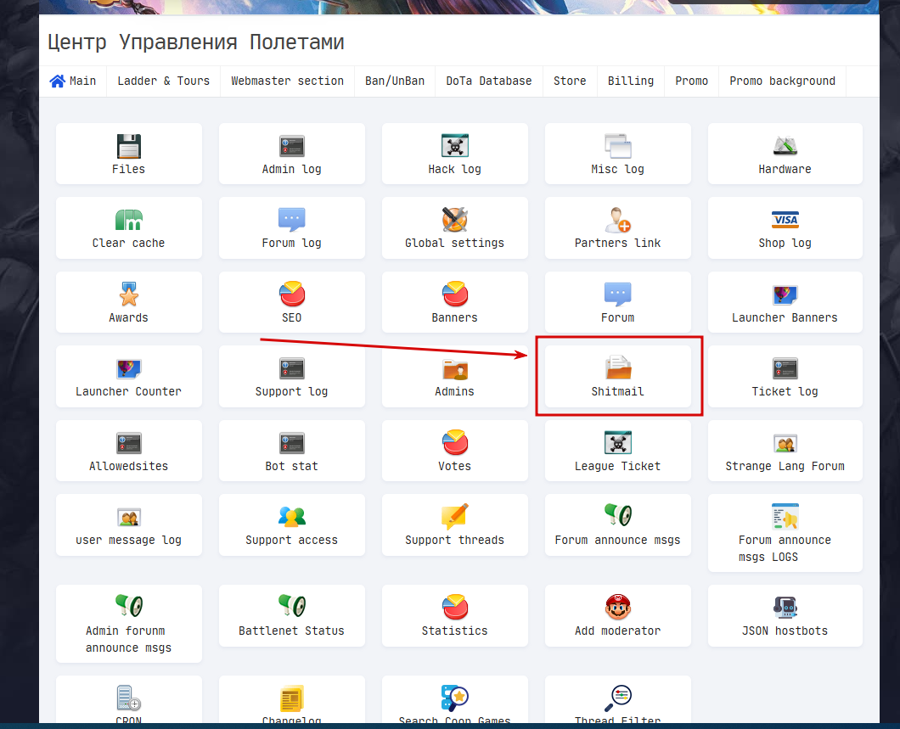Screen dimensions: 900x729
Task: Open the Strange Lang Forum icon
Action: click(x=785, y=443)
